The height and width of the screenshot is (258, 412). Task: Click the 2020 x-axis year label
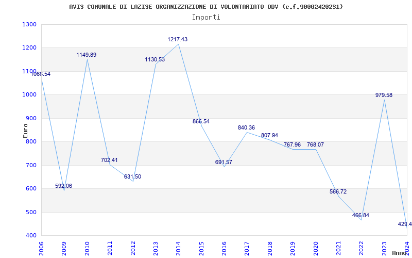tap(316, 248)
